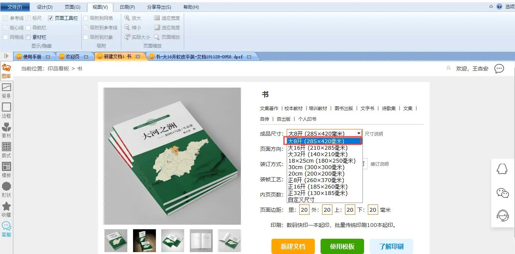The height and width of the screenshot is (254, 515).
Task: Choose 20cm (200×200毫米) size
Action: [324, 174]
